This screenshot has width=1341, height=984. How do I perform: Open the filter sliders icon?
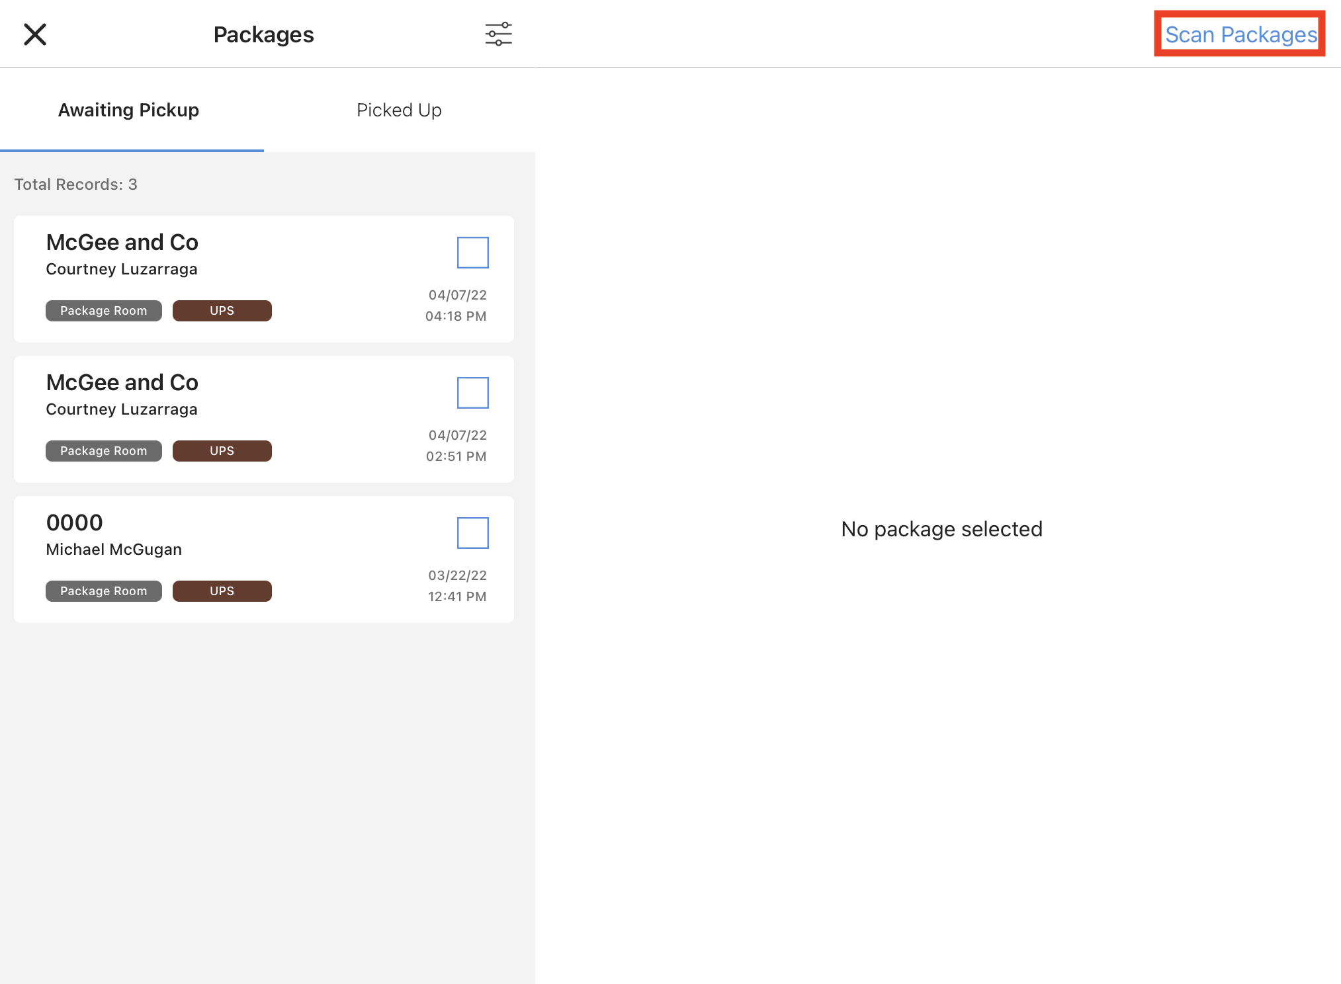(x=498, y=34)
